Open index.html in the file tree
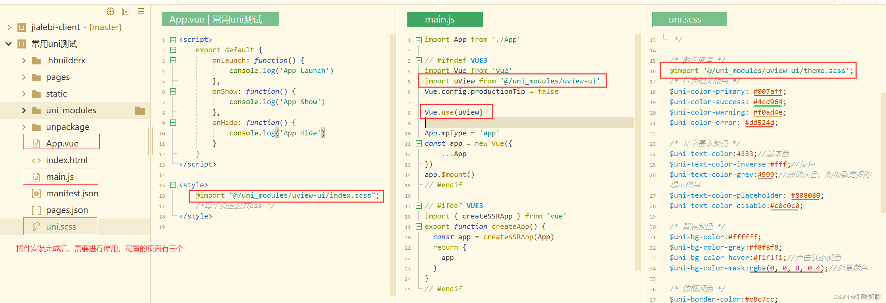 click(67, 160)
